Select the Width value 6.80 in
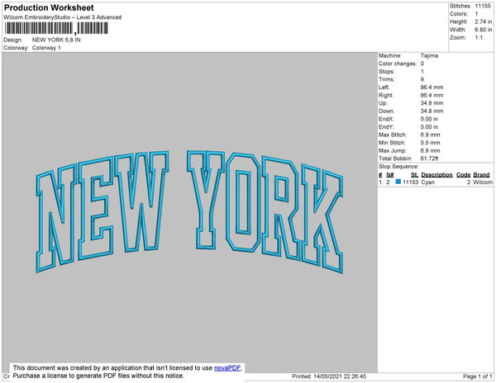Viewport: 496px width, 383px height. [484, 30]
